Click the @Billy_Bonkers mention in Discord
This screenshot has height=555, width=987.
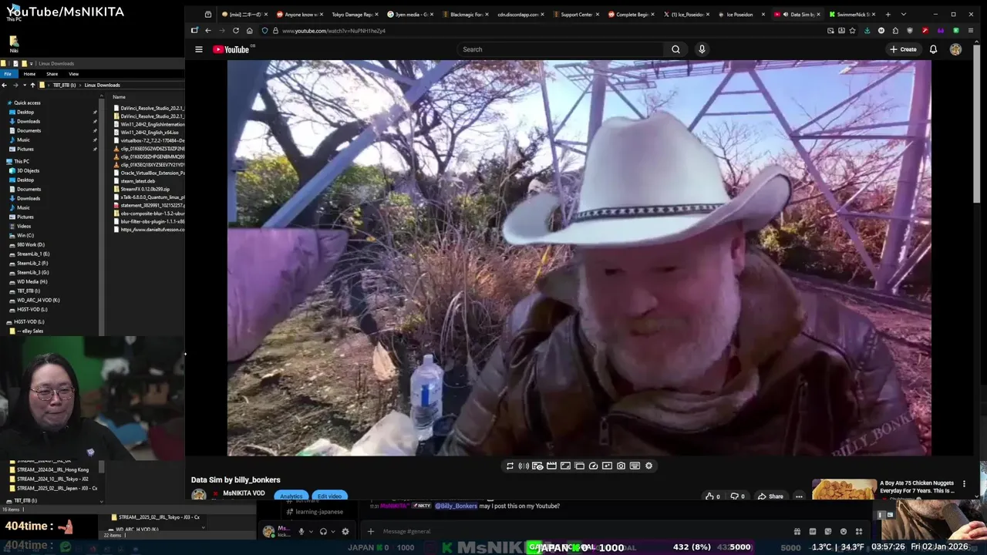tap(456, 506)
